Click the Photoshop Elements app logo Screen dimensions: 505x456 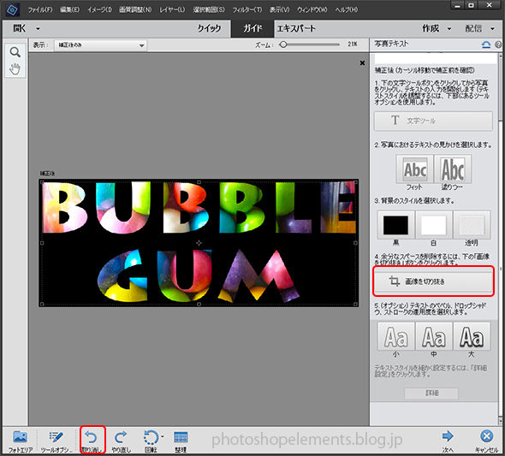click(x=13, y=10)
